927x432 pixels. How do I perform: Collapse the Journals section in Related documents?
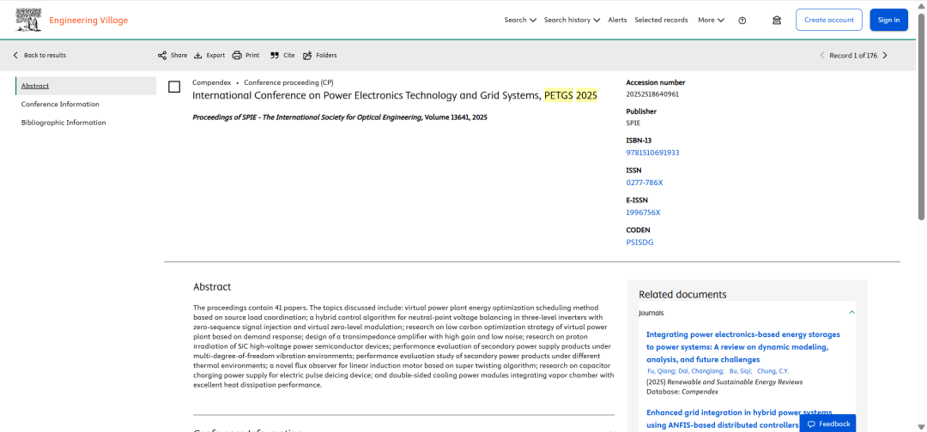[852, 313]
